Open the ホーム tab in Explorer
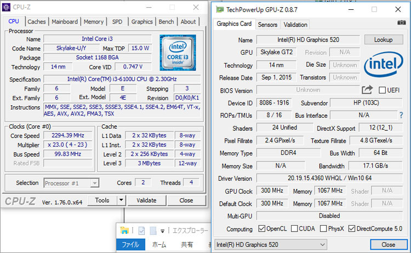The height and width of the screenshot is (253, 411). tap(159, 244)
